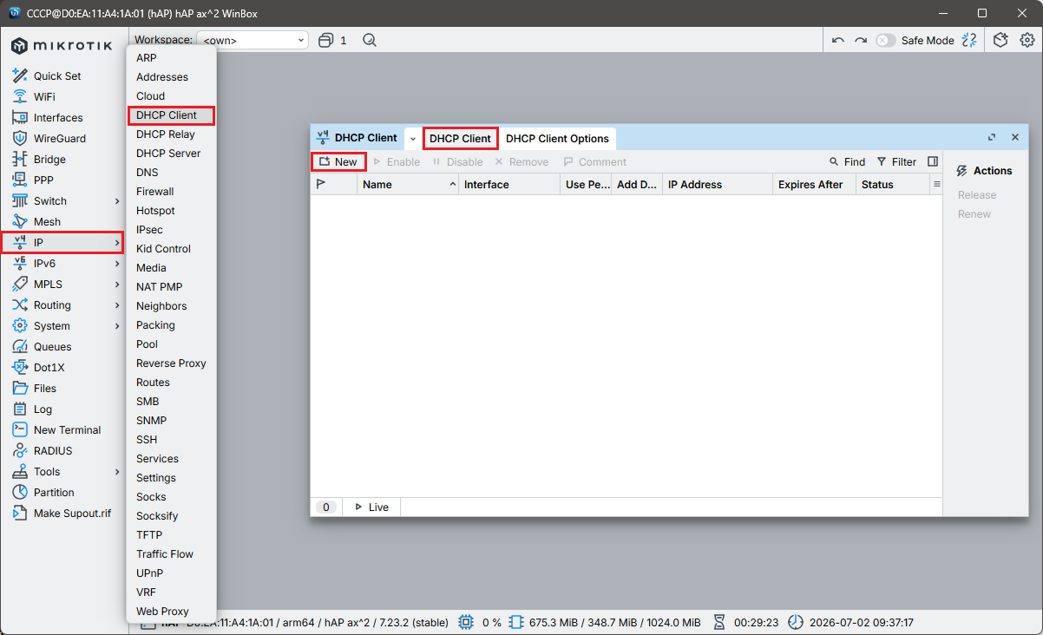This screenshot has width=1043, height=635.
Task: Switch to DHCP Client Options tab
Action: tap(557, 138)
